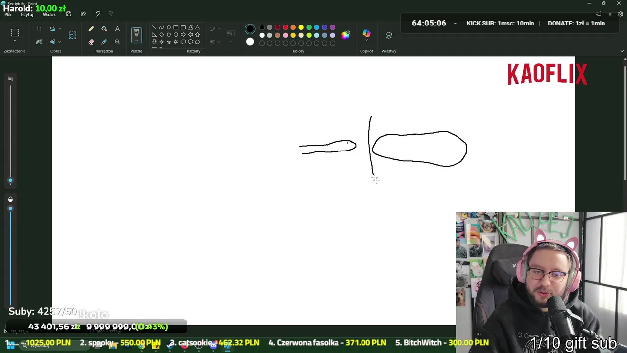Viewport: 627px width, 353px height.
Task: Click the Crop image icon
Action: pos(39,29)
